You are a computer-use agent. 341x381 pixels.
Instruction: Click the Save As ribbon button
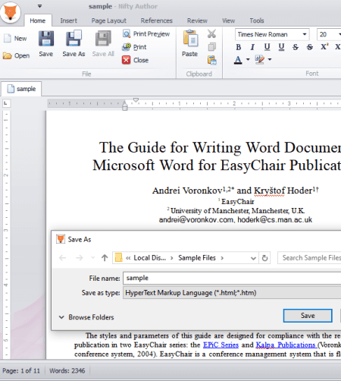coord(74,44)
